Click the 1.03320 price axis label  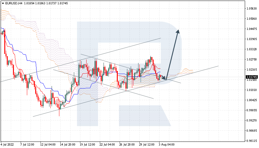(252, 49)
